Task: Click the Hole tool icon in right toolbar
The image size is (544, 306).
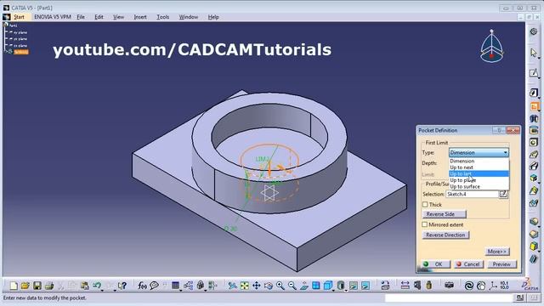Action: point(534,142)
